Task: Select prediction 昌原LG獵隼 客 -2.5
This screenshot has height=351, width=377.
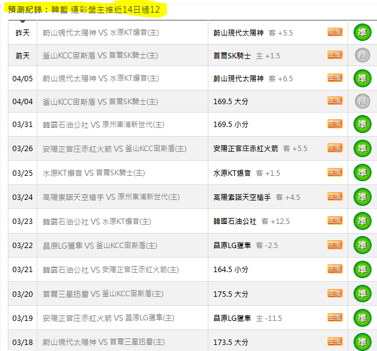Action: (x=246, y=246)
